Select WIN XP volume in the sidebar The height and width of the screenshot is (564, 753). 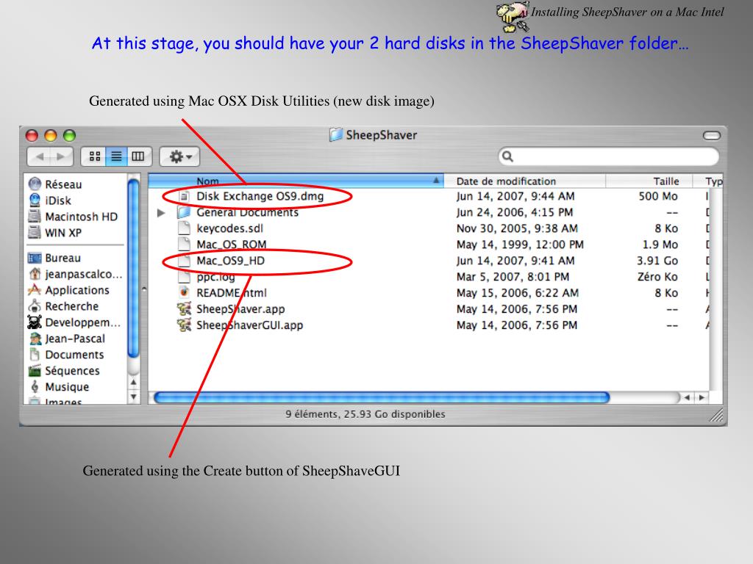pyautogui.click(x=54, y=233)
